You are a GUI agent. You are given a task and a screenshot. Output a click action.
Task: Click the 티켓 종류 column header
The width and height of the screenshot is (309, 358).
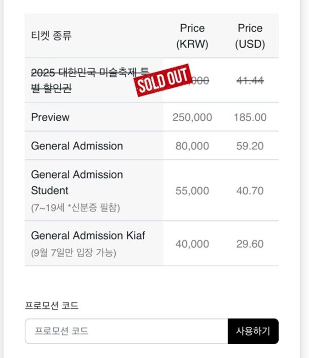coord(51,36)
